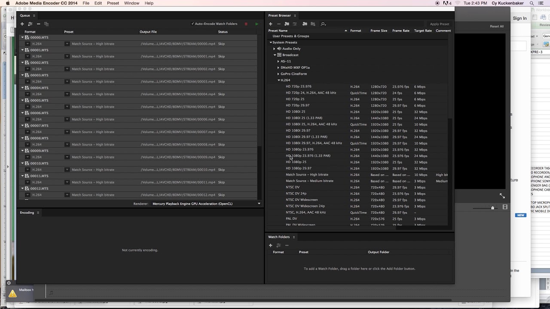Select Watch Folders panel tab
The height and width of the screenshot is (309, 550).
click(x=279, y=237)
